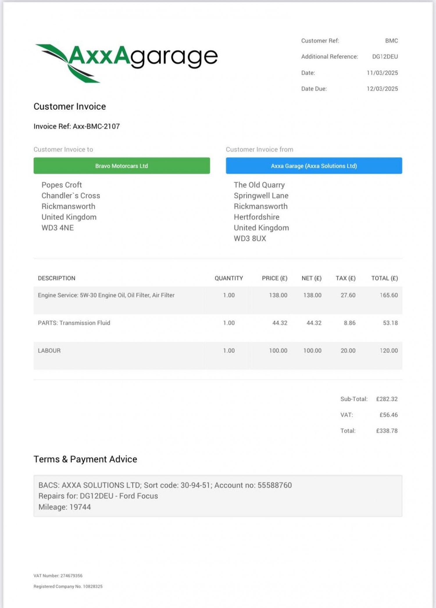
Task: Click the AxxAgarage logo
Action: click(x=126, y=63)
